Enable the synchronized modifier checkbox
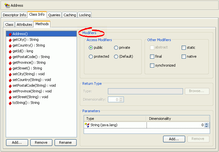219x152 pixels. (152, 65)
